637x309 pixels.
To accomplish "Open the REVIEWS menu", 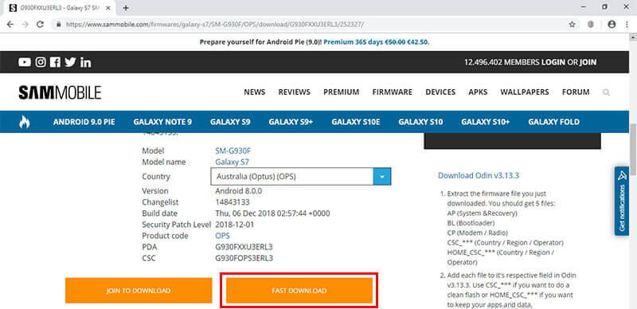I will point(294,92).
